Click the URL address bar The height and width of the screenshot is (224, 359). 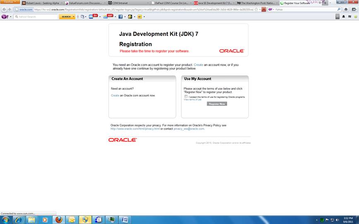(144, 10)
